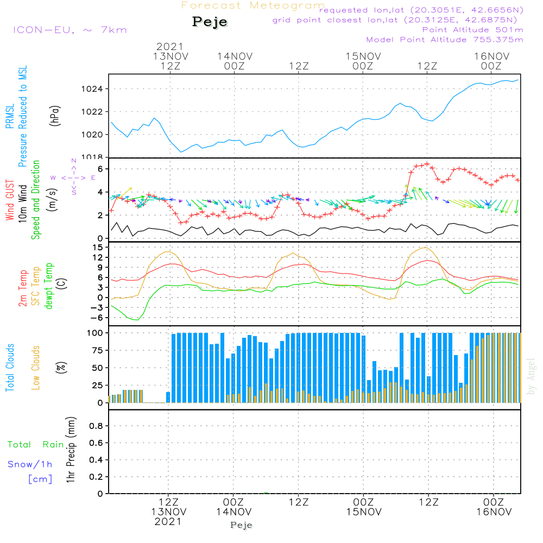
Task: Click the bold "Peje" chart title
Action: point(210,22)
